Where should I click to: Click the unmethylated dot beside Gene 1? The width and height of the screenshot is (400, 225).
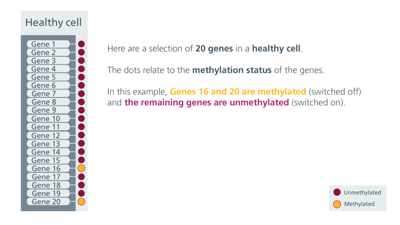point(81,44)
